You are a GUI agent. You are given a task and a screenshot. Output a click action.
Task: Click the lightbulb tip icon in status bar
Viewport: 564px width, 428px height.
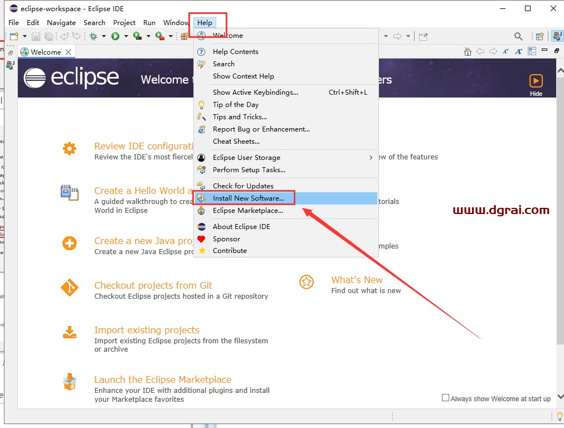pyautogui.click(x=560, y=416)
